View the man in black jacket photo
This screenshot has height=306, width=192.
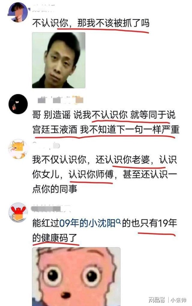point(59,60)
